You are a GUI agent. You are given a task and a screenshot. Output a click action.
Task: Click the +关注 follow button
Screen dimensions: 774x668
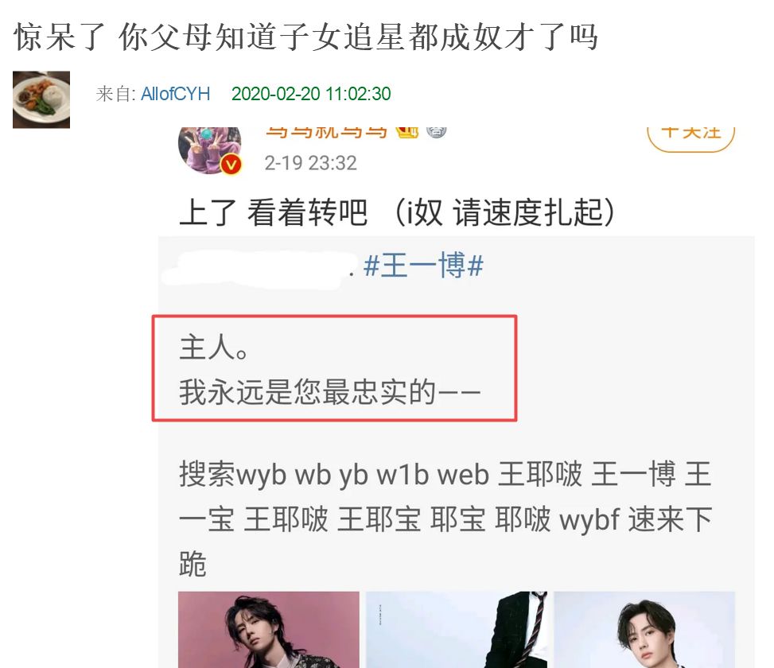[690, 138]
